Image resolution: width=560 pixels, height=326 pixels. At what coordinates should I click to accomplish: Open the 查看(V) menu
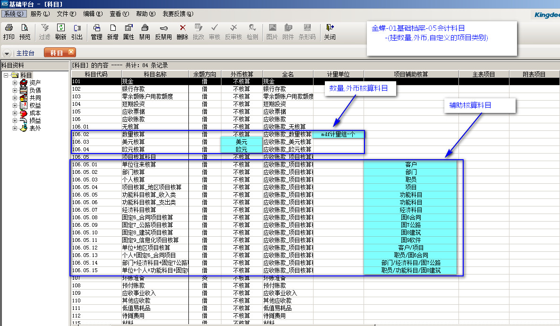click(x=119, y=14)
